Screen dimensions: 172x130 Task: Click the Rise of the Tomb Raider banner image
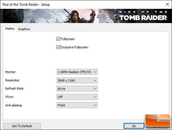coord(86,16)
